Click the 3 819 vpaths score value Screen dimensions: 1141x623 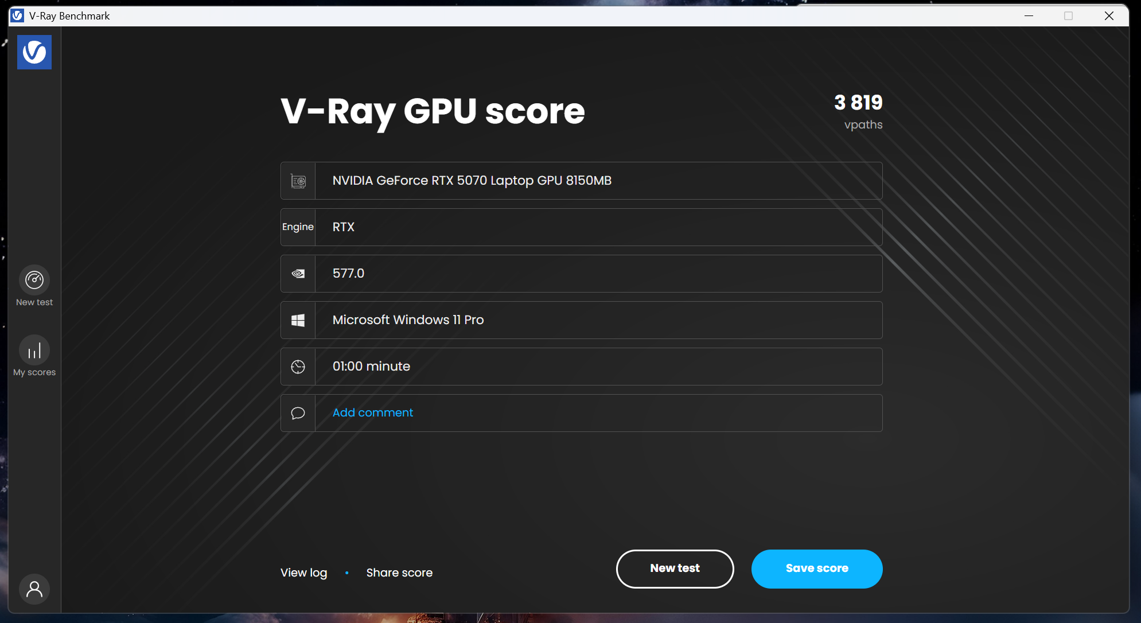pyautogui.click(x=858, y=103)
